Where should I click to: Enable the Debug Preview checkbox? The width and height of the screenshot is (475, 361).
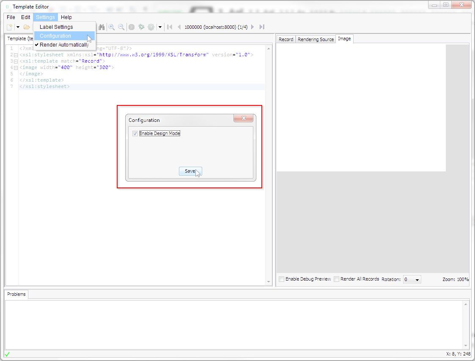click(x=282, y=279)
